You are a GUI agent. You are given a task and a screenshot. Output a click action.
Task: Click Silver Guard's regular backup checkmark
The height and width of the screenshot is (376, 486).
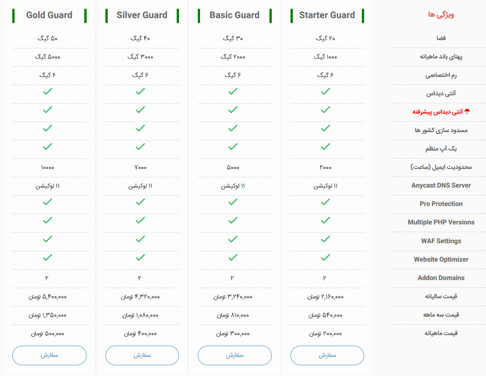(140, 147)
